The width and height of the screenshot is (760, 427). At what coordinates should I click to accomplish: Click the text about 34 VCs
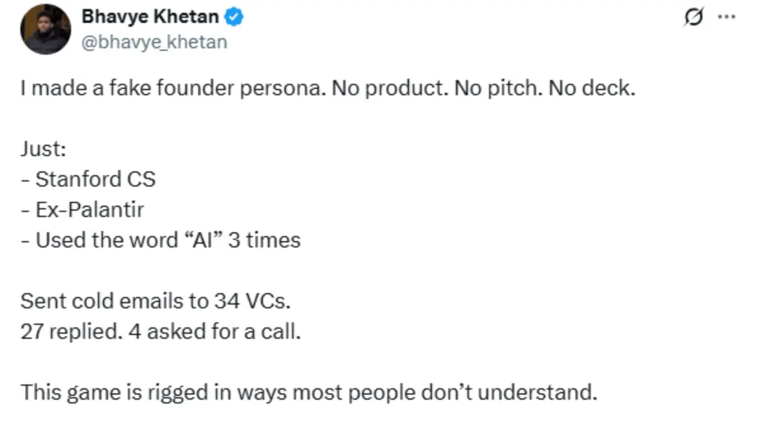point(155,301)
